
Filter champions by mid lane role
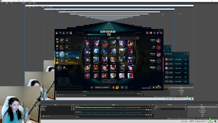(92, 38)
